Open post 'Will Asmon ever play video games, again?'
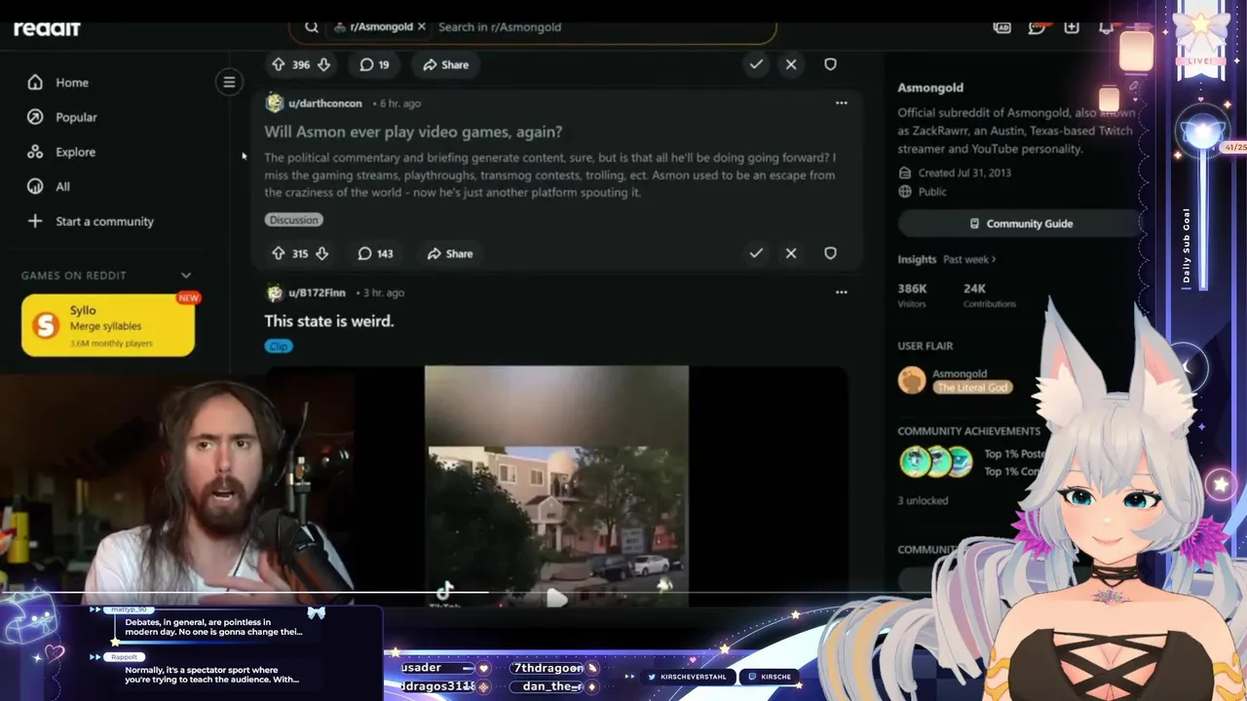Viewport: 1247px width, 701px height. [x=413, y=131]
